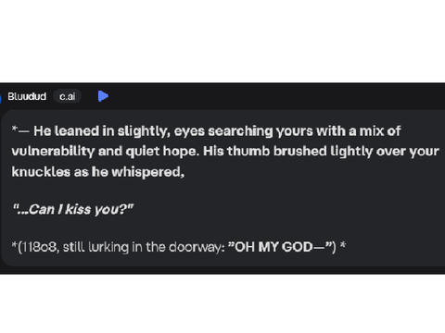Click the words "lightly over your"
445x333 pixels.
pos(385,152)
